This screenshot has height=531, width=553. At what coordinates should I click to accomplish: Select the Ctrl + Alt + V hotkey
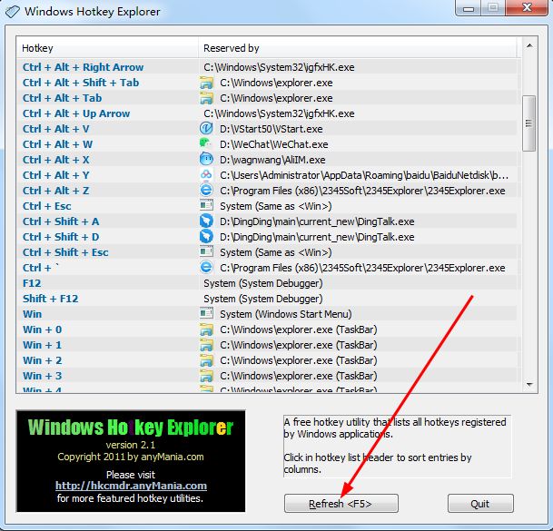(55, 129)
